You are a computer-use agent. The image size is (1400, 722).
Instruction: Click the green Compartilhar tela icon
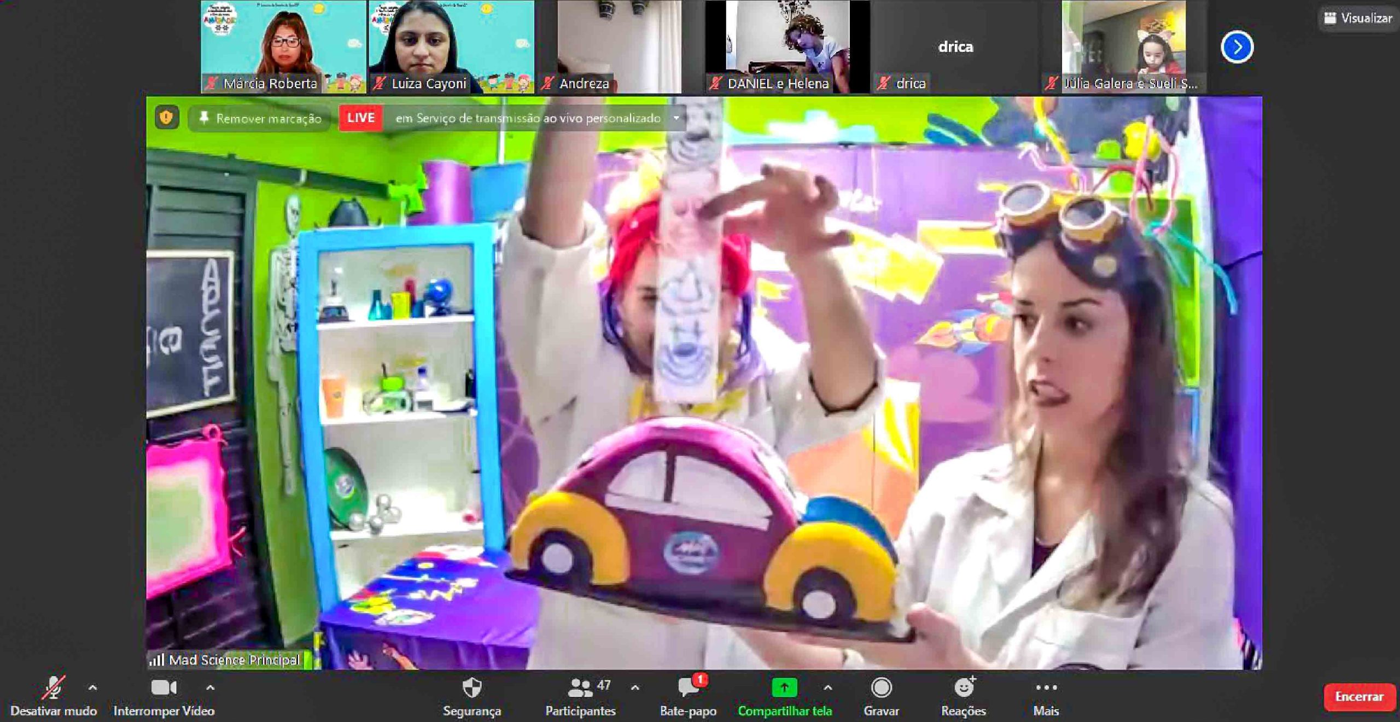click(x=784, y=688)
